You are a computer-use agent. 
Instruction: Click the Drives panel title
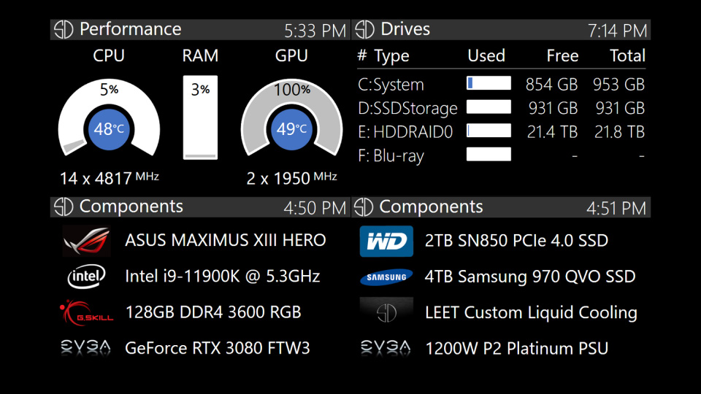[405, 29]
